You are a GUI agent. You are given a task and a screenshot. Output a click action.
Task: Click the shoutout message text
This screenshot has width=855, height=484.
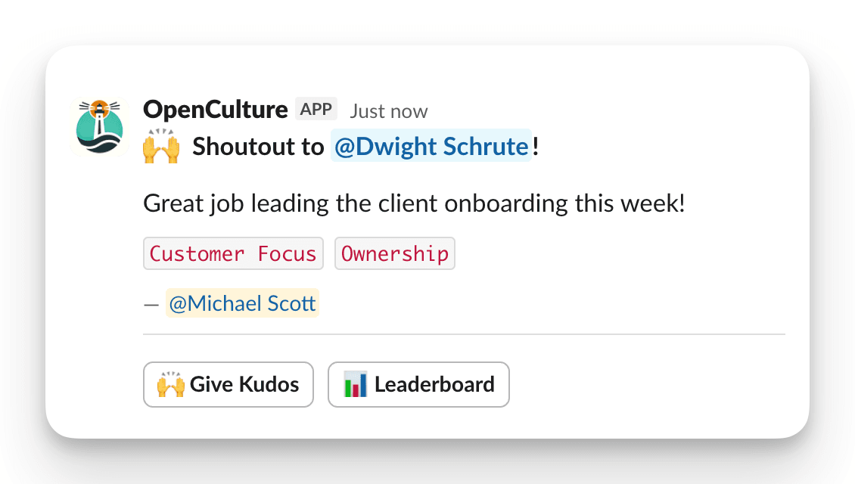[257, 146]
